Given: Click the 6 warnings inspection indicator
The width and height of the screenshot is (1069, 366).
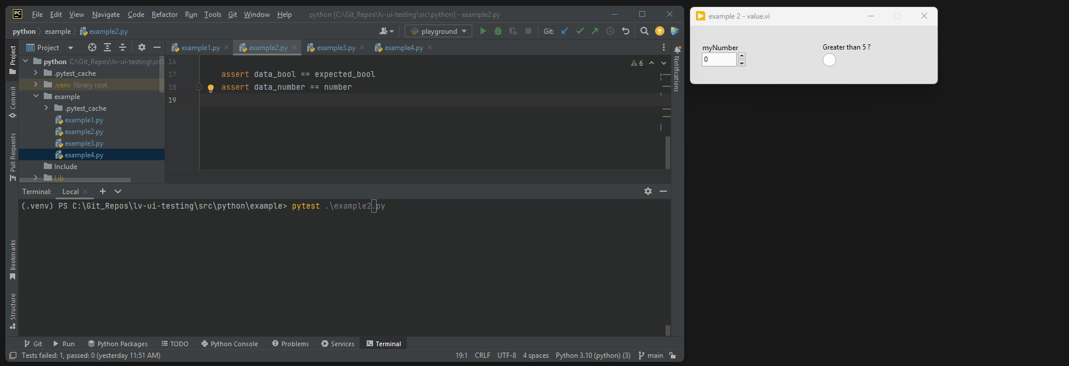Looking at the screenshot, I should pos(637,63).
